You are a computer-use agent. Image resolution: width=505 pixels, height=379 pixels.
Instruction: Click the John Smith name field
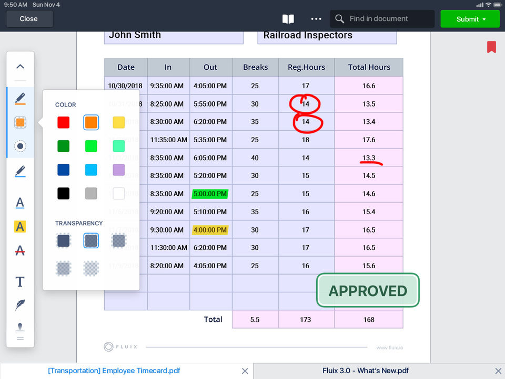[174, 37]
